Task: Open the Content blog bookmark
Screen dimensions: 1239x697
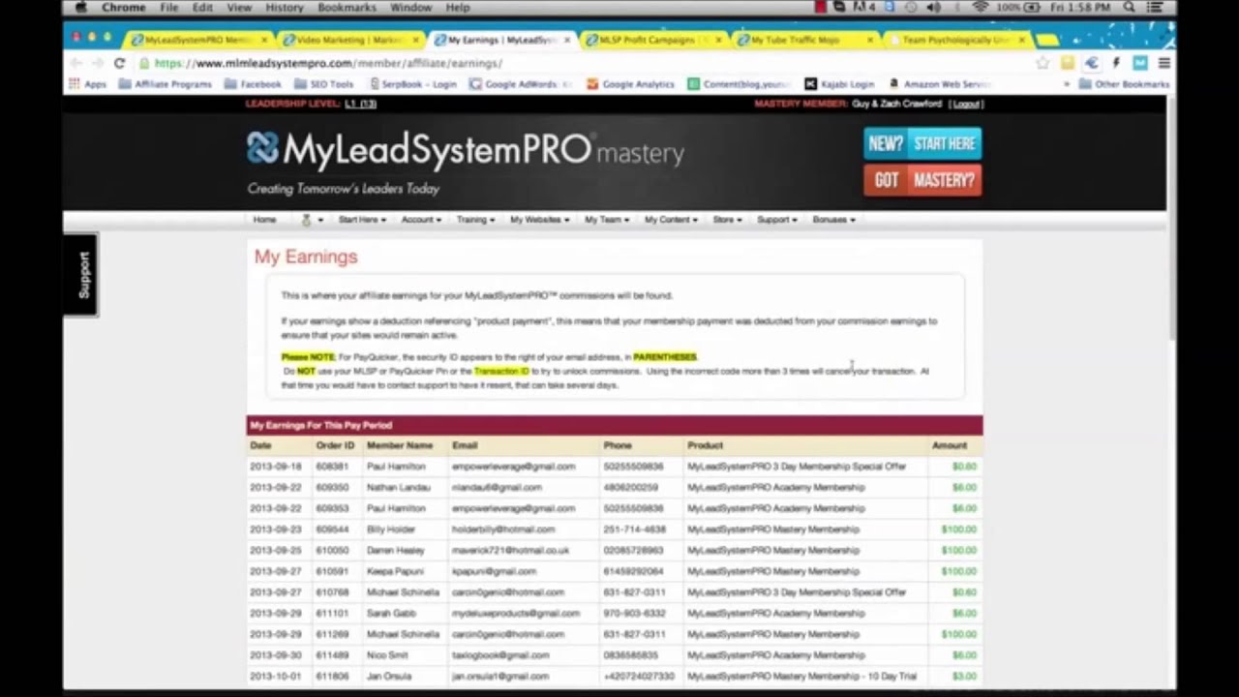Action: click(739, 84)
